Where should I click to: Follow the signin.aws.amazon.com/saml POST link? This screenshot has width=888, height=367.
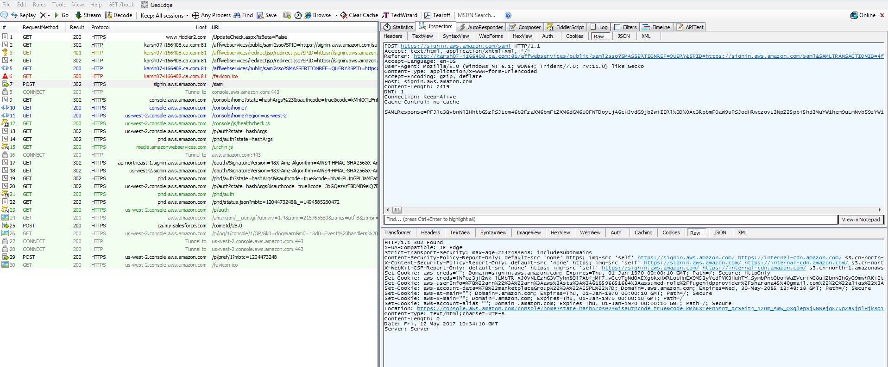click(x=455, y=46)
